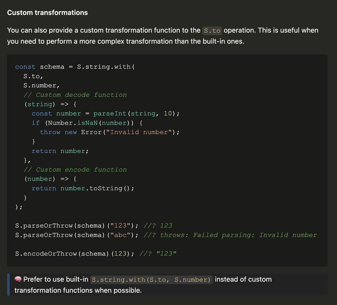
Task: Click the inline S.to code in paragraph
Action: 212,30
